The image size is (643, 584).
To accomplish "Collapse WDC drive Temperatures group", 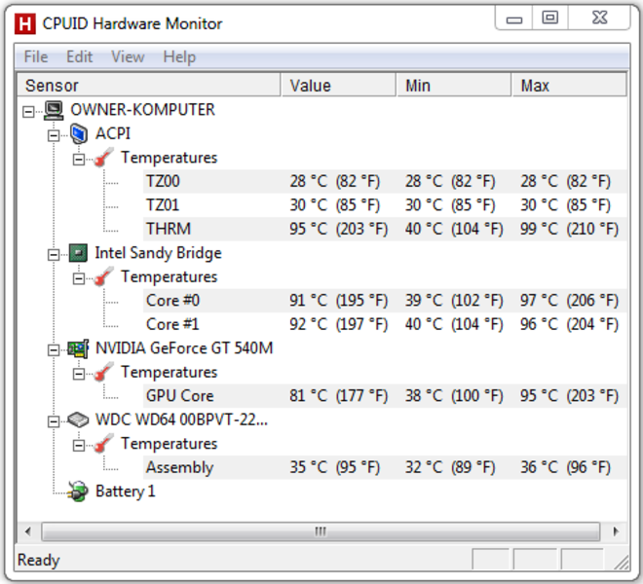I will point(78,445).
